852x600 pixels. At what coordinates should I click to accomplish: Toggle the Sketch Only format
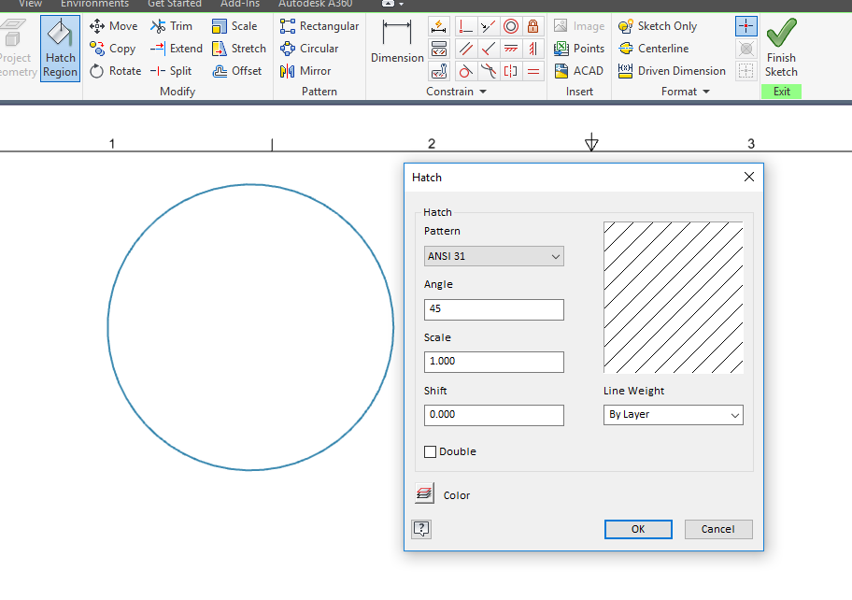pyautogui.click(x=658, y=26)
